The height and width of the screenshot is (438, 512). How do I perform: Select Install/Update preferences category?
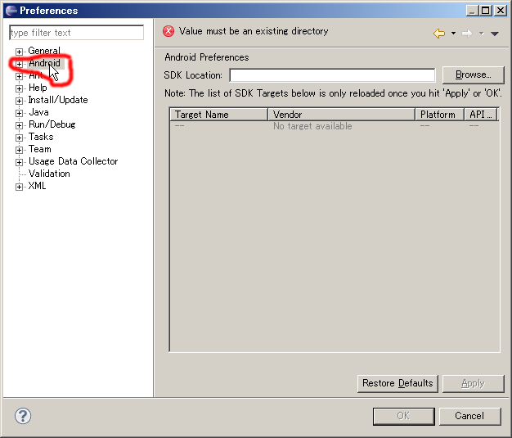pos(58,100)
